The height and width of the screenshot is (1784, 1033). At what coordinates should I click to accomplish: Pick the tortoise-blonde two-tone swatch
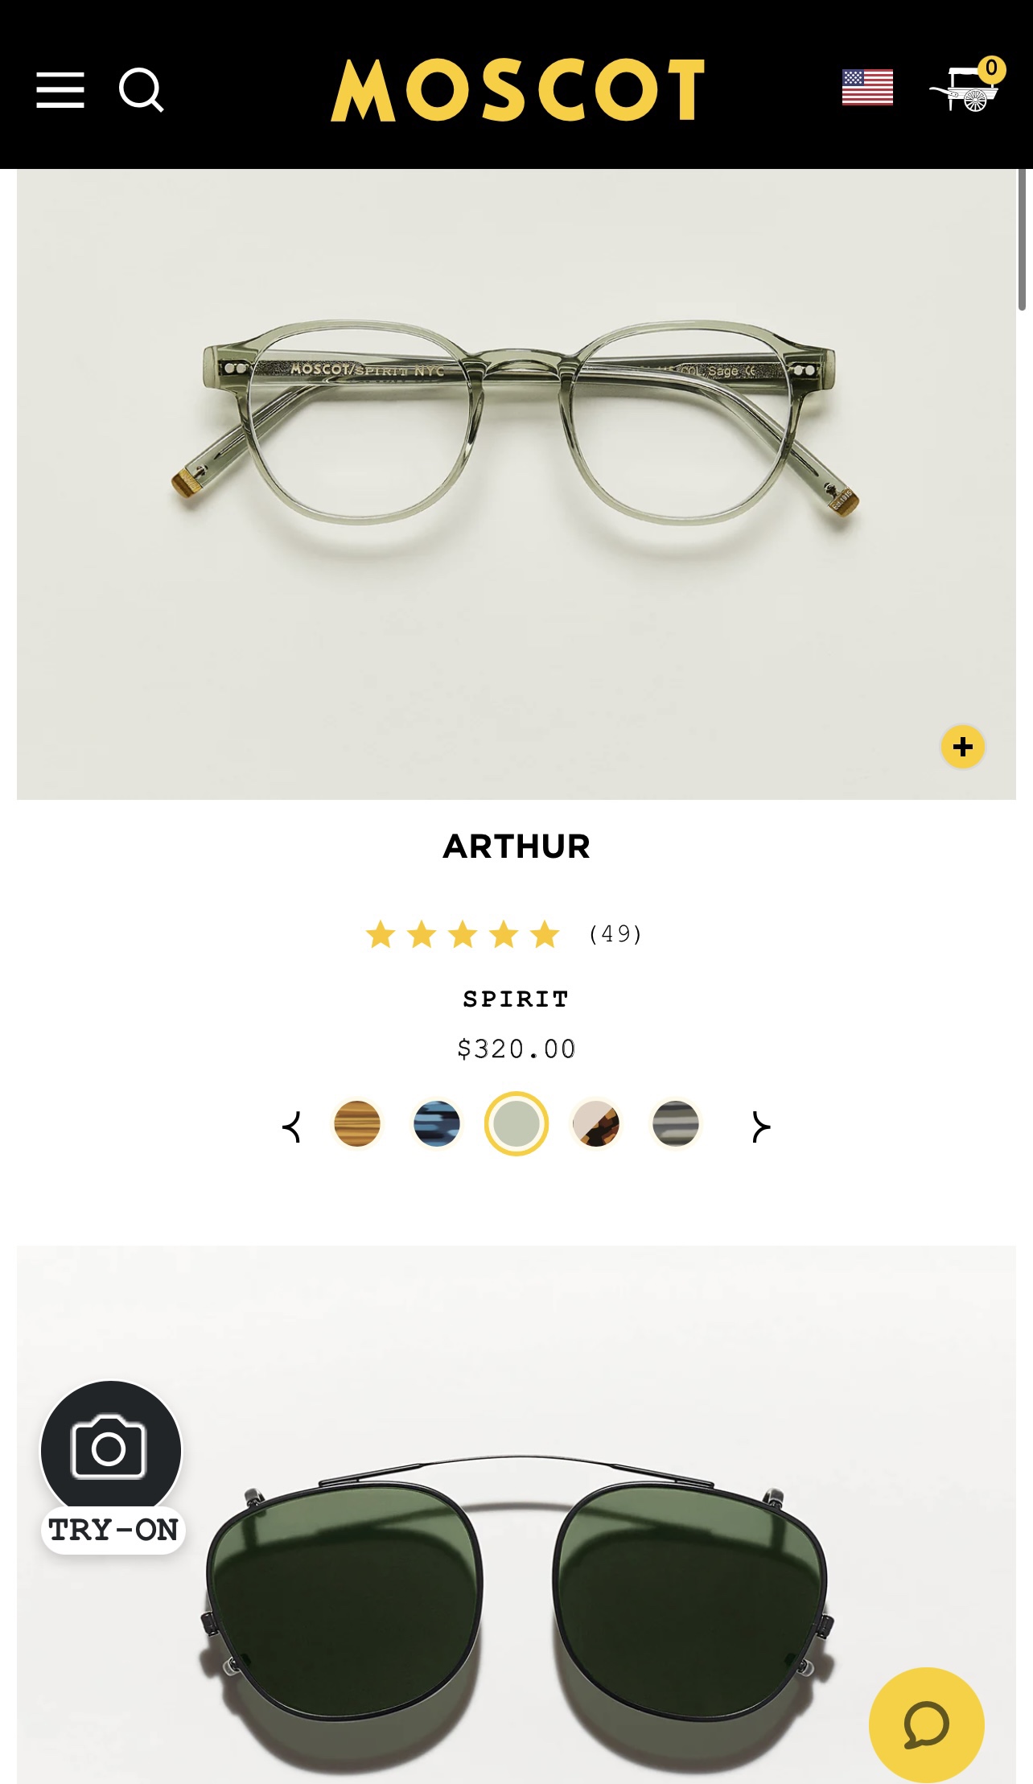pos(596,1123)
